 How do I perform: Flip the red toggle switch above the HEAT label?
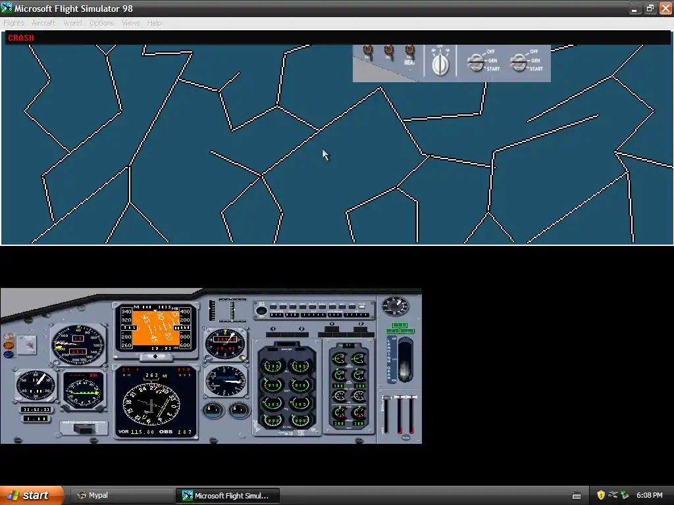click(x=410, y=51)
